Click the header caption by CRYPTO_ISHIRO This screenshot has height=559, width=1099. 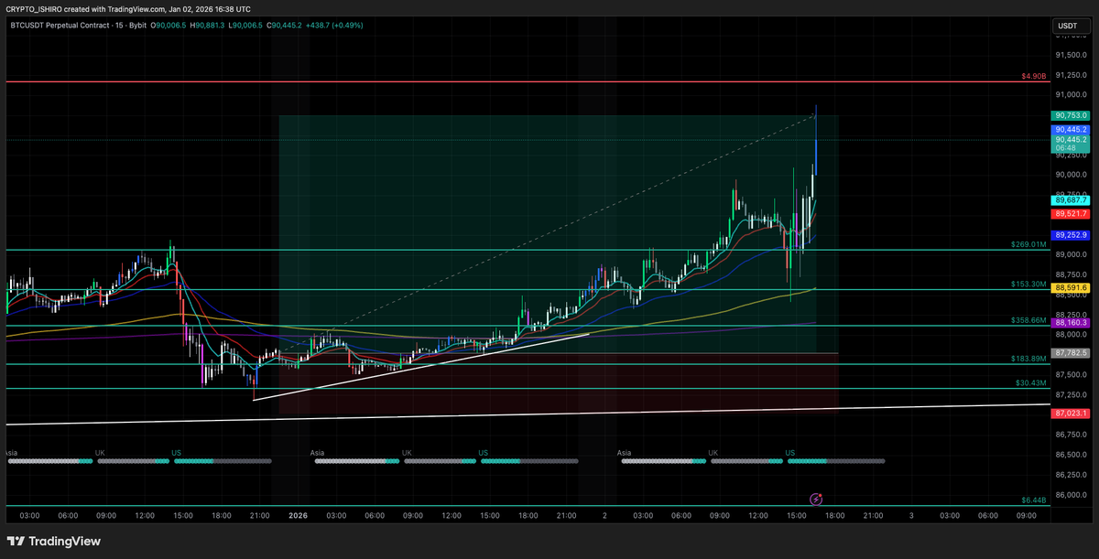[x=128, y=8]
